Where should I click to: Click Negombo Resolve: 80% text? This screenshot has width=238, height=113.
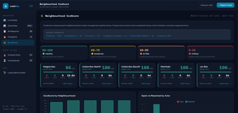[x=48, y=83]
